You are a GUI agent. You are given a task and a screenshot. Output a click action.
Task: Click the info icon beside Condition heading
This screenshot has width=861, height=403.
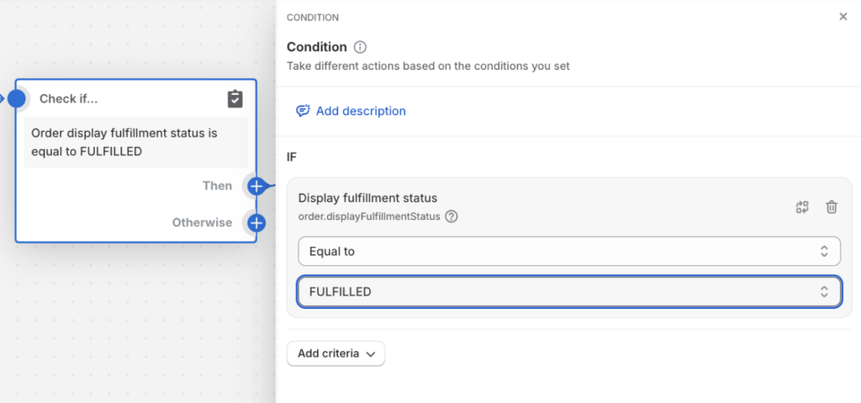click(x=361, y=47)
